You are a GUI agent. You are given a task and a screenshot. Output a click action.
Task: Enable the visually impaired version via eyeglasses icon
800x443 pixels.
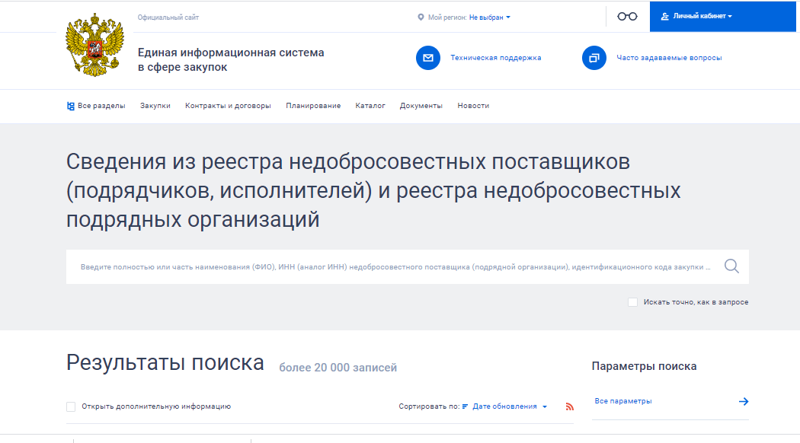pos(626,15)
